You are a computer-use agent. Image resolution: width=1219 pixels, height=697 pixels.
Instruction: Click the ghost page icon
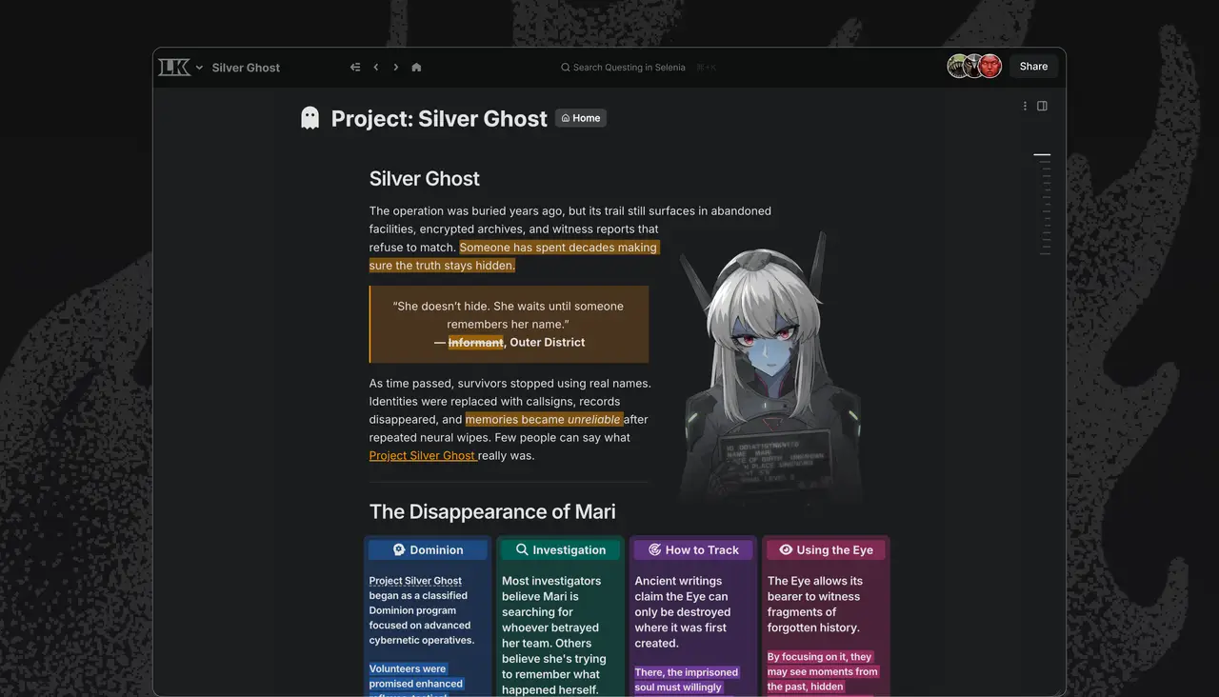(310, 118)
